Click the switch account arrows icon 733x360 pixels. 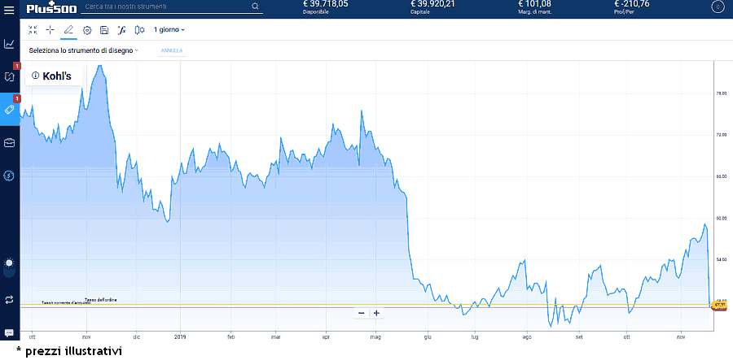click(9, 299)
